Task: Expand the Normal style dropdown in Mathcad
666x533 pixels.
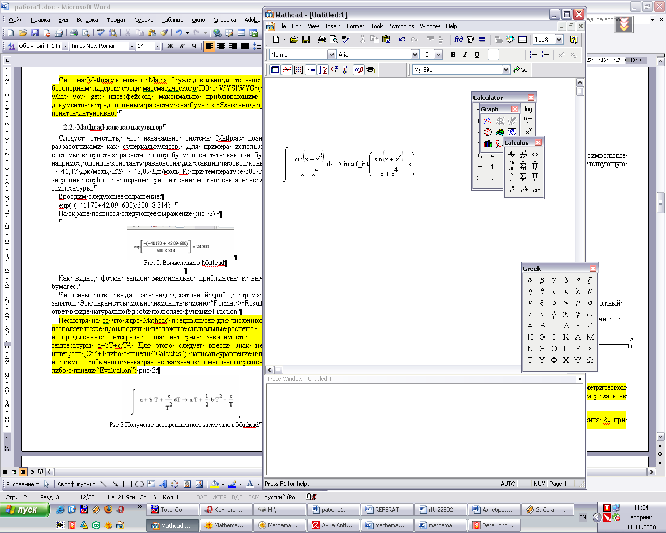Action: point(331,55)
